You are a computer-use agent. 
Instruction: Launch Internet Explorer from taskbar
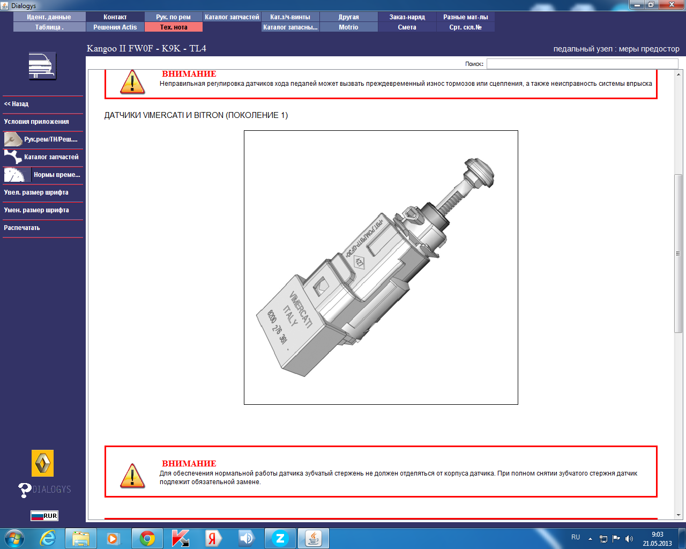[48, 538]
